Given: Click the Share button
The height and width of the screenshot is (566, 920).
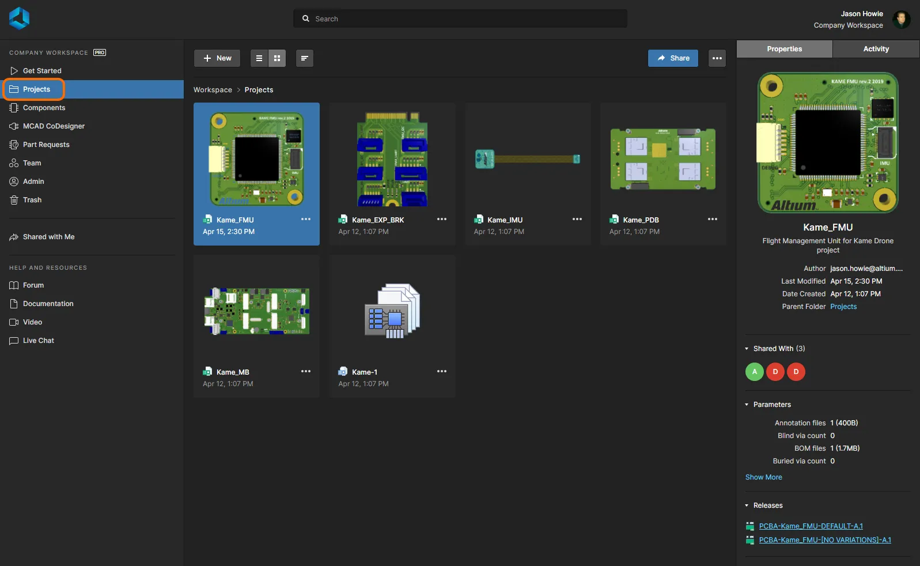Looking at the screenshot, I should click(x=673, y=58).
